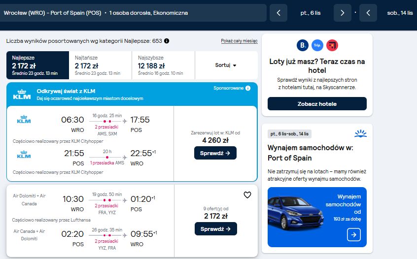
Task: Open the Sortuj dropdown
Action: (x=226, y=65)
